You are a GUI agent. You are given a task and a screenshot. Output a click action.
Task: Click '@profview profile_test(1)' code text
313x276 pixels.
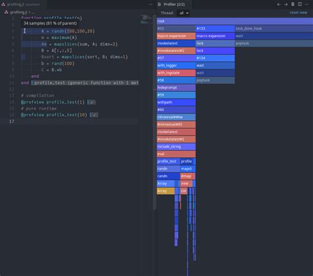(53, 102)
